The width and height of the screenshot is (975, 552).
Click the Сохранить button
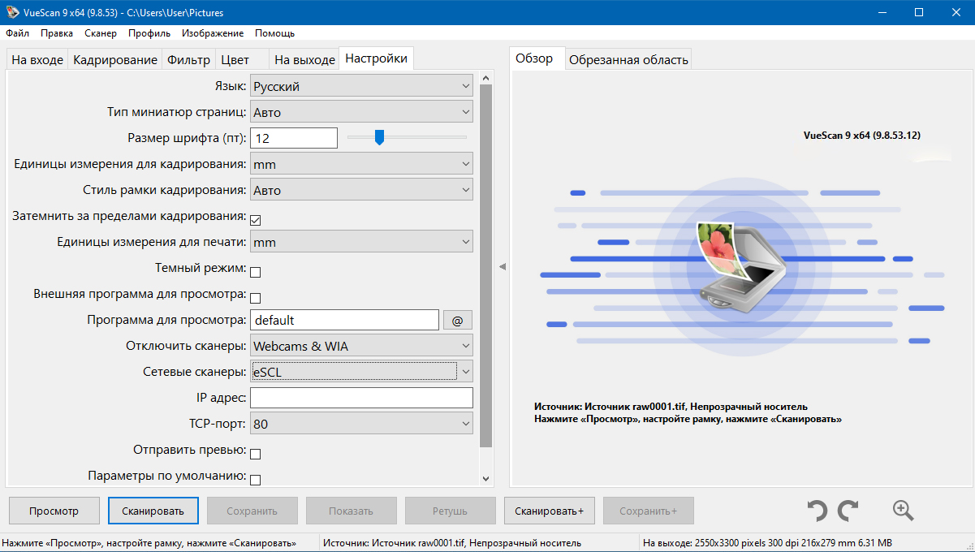[252, 511]
